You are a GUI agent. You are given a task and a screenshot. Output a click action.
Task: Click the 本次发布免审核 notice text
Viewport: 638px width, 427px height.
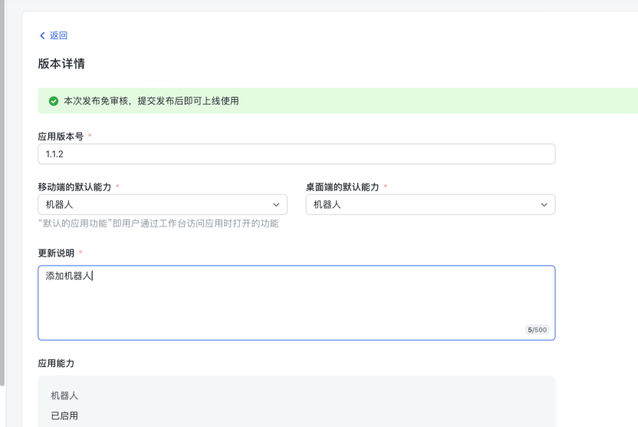point(151,101)
